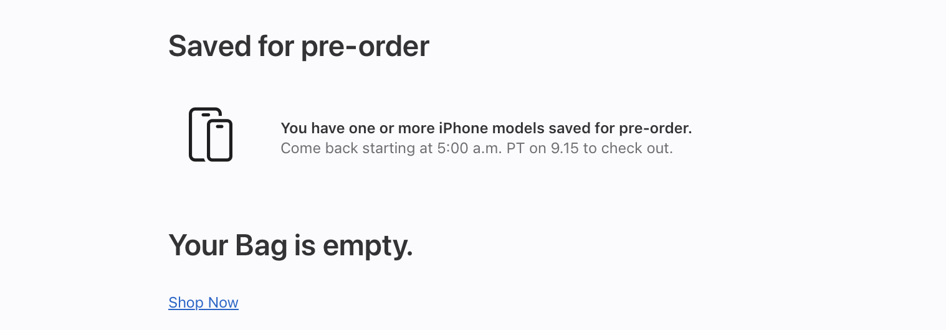Click the word 'empty.' in bag heading
The width and height of the screenshot is (946, 330).
coord(368,246)
